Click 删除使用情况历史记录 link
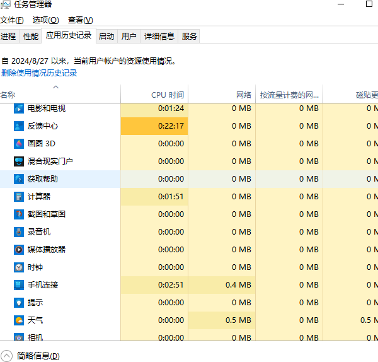378x362 pixels. [39, 73]
